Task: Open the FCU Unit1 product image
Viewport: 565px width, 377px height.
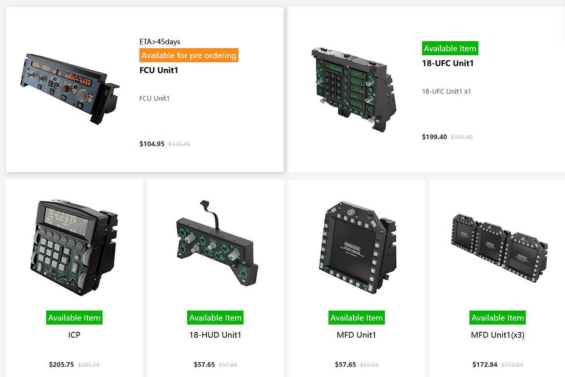Action: [70, 89]
